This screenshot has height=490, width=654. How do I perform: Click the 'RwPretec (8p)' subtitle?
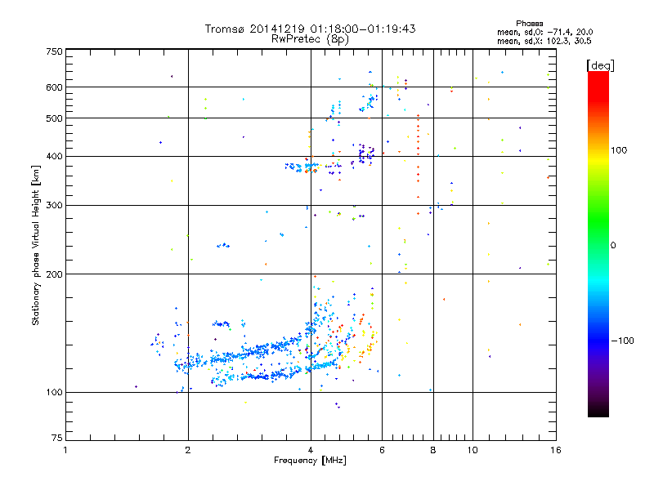(310, 39)
